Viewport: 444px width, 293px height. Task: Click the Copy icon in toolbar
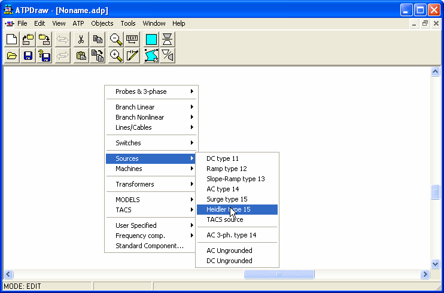[98, 39]
